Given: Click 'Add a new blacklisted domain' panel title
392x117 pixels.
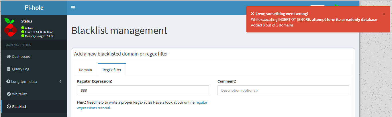Looking at the screenshot, I should click(121, 54).
